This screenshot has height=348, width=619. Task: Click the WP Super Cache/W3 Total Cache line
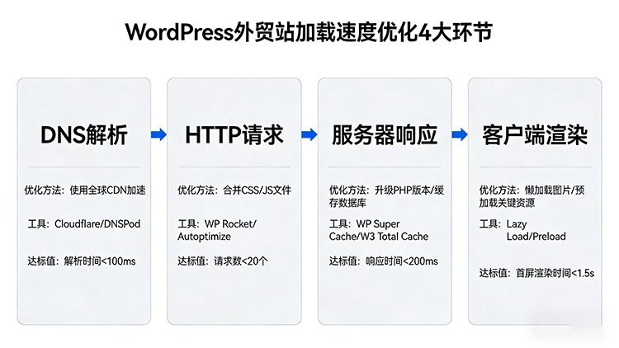379,229
